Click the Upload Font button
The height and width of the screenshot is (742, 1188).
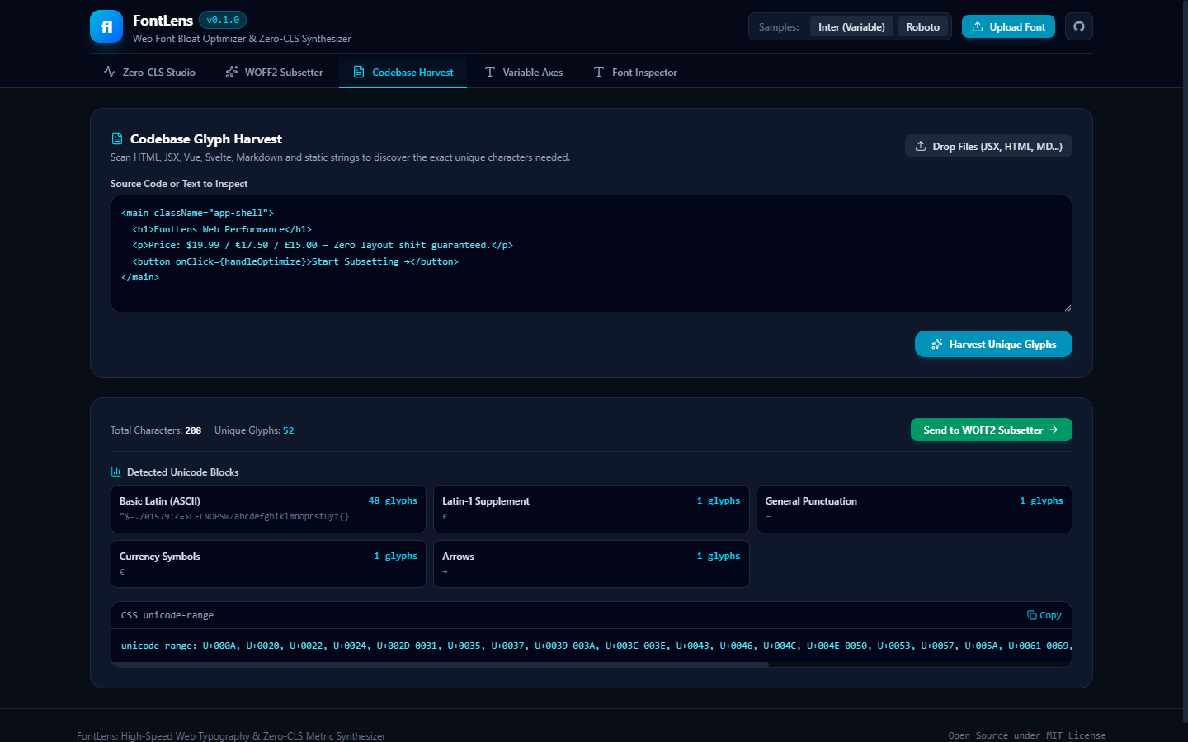pyautogui.click(x=1008, y=26)
